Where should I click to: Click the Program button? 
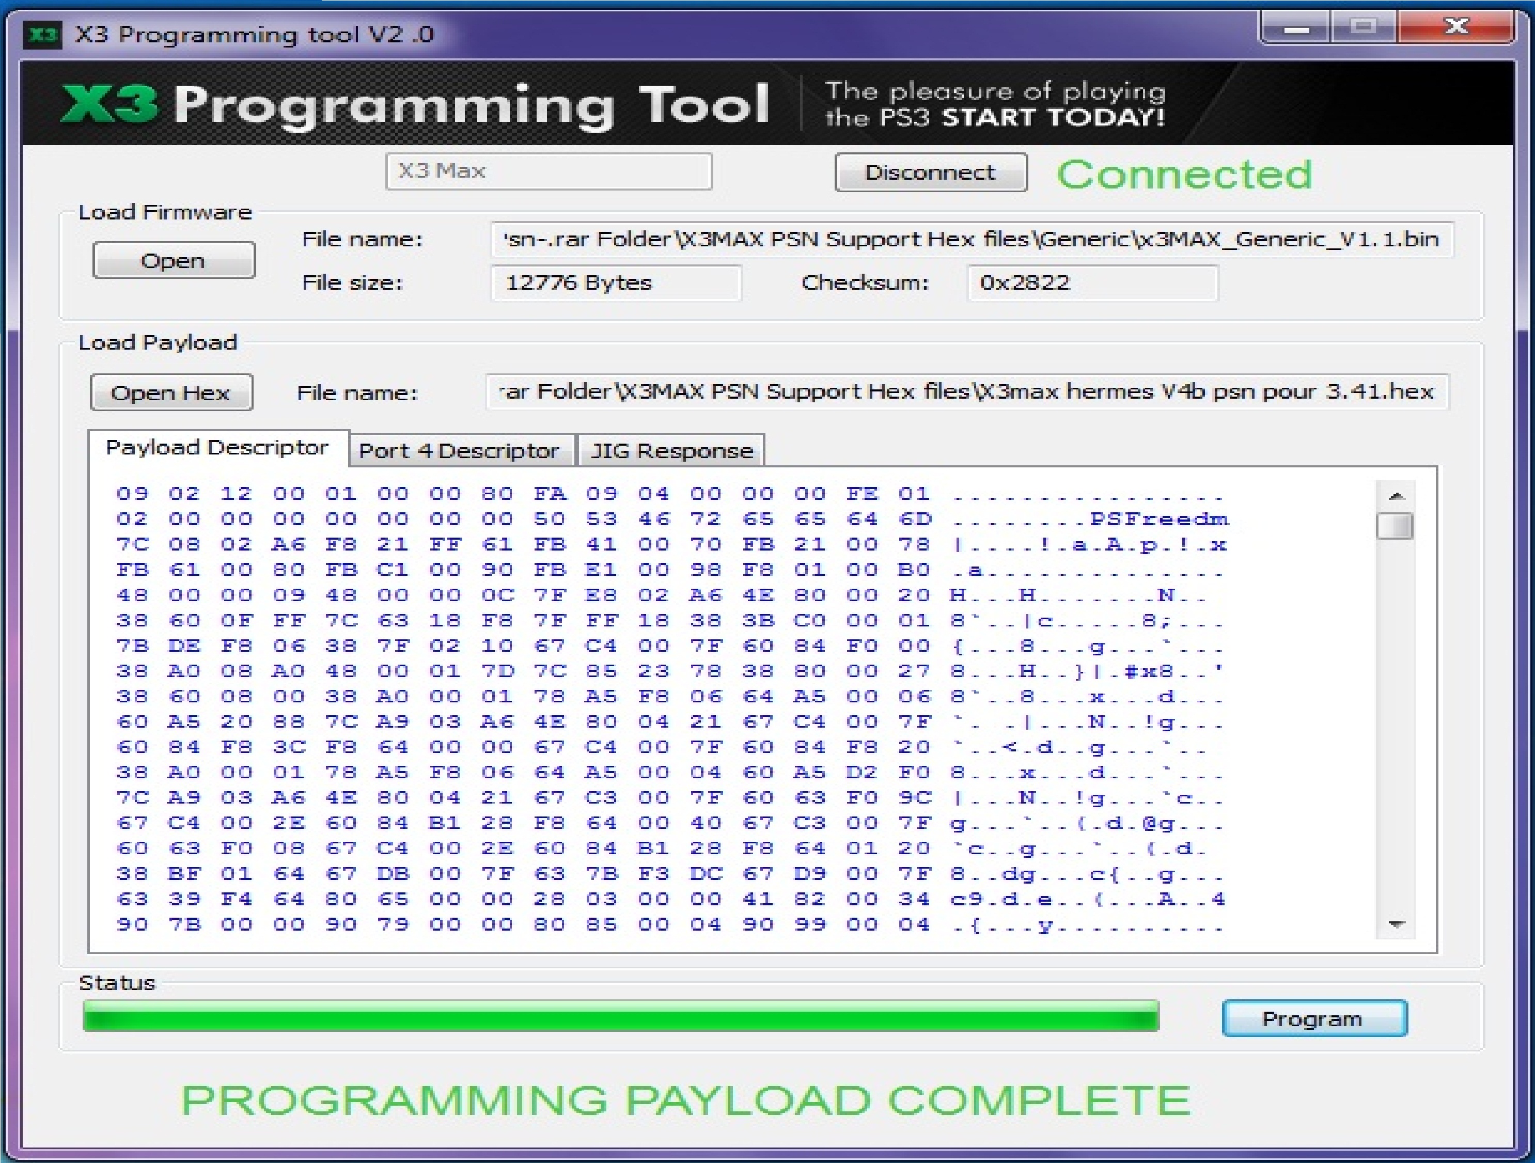(x=1314, y=1018)
